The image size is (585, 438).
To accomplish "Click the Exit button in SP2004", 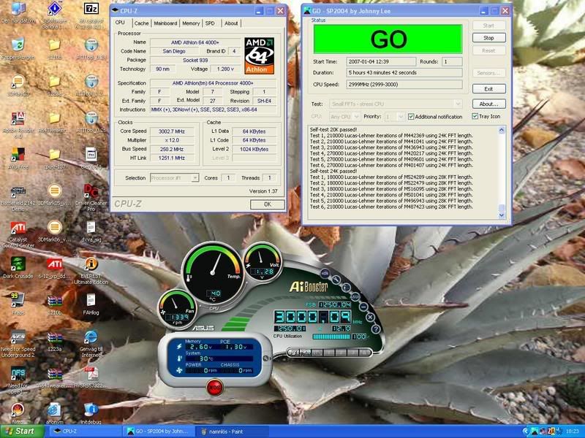I will [488, 88].
